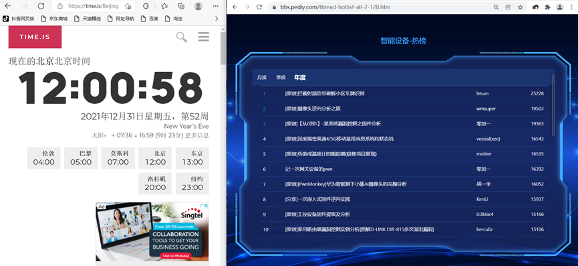
Task: Open the search magnifier on time.is
Action: tap(181, 37)
